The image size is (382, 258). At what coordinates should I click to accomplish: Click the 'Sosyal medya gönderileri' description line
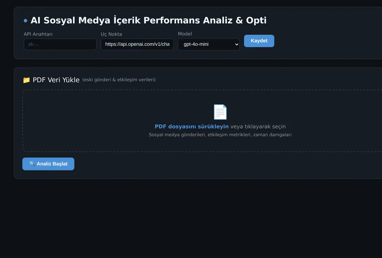point(220,135)
